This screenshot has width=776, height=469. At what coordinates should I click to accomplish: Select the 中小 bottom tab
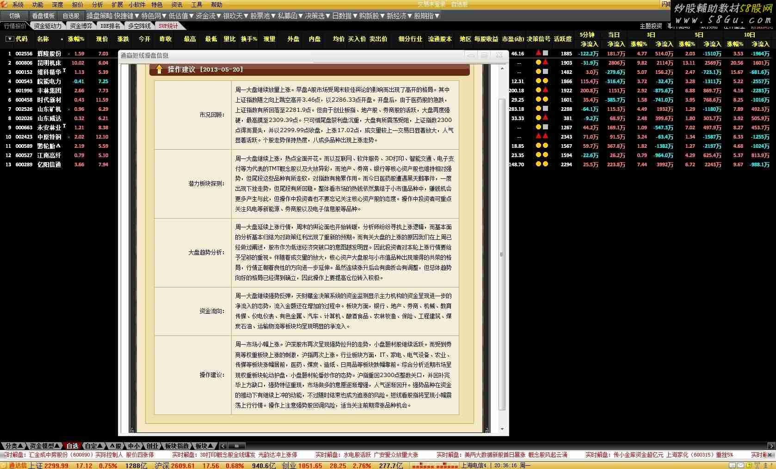click(x=134, y=446)
